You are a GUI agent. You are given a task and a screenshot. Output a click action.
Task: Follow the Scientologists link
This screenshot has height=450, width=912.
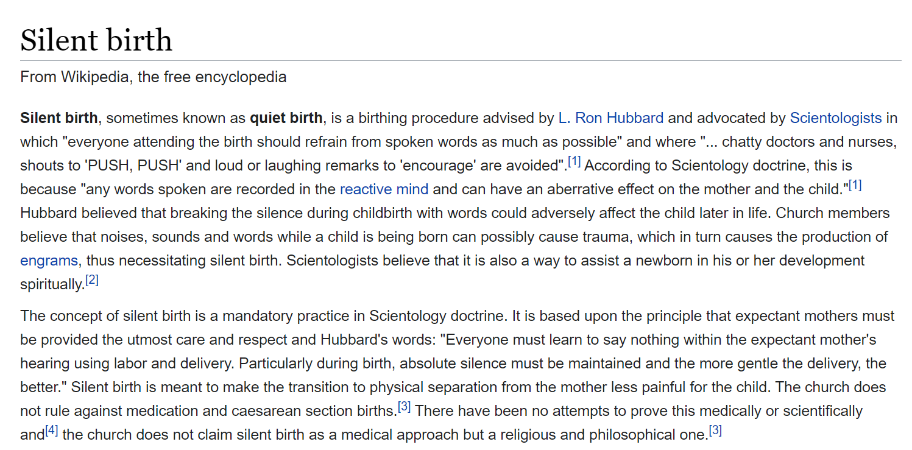(836, 118)
